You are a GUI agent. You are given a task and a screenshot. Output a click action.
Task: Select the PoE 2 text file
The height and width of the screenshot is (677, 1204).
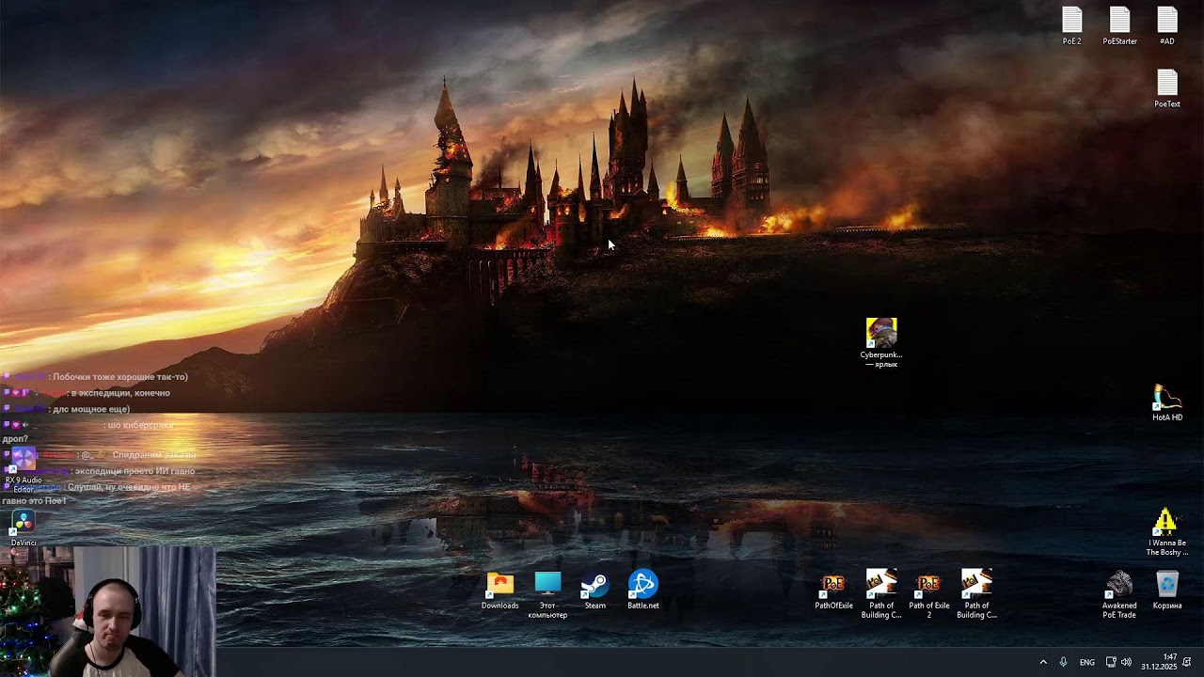pyautogui.click(x=1071, y=25)
